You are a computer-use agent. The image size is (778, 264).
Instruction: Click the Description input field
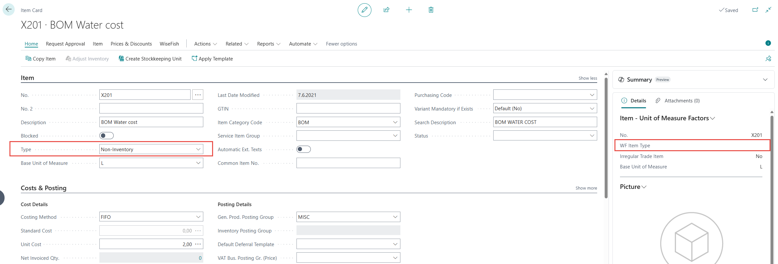point(151,122)
